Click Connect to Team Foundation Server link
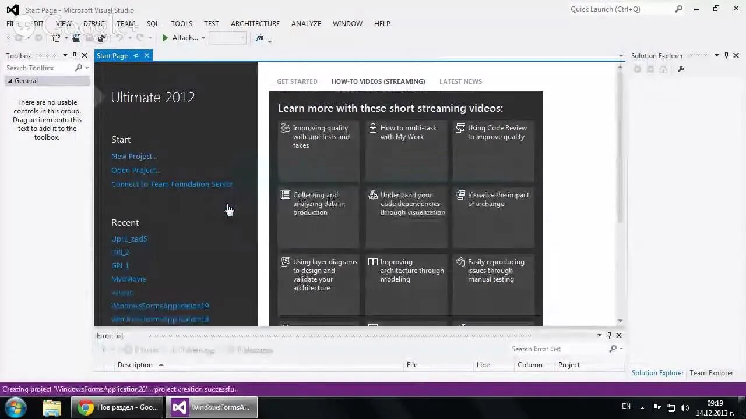746x419 pixels. [x=172, y=184]
